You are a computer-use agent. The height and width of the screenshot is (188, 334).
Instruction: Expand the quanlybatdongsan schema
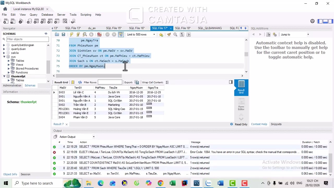tap(4, 45)
